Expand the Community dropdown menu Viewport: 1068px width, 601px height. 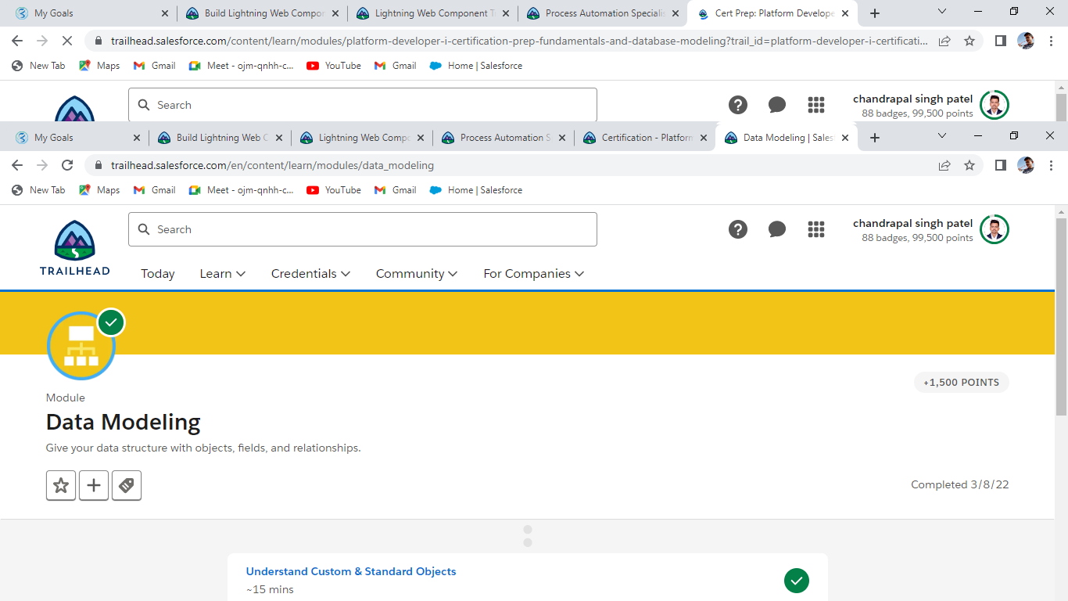pos(416,273)
